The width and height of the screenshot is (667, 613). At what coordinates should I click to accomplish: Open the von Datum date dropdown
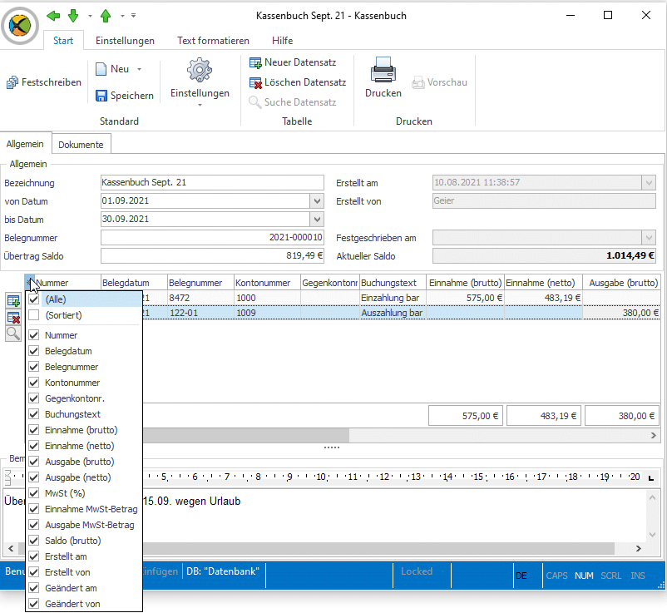click(317, 201)
